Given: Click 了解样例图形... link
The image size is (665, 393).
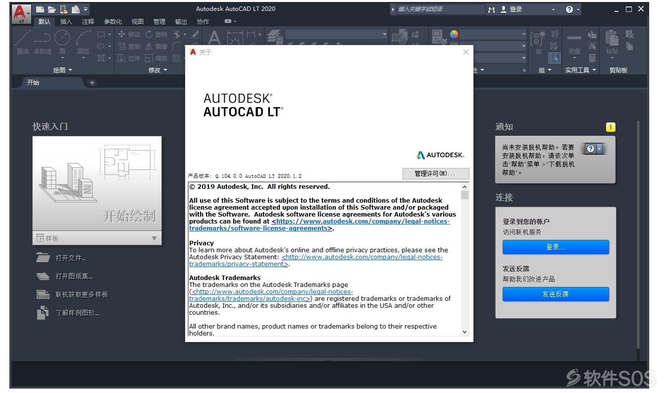Looking at the screenshot, I should pos(68,313).
